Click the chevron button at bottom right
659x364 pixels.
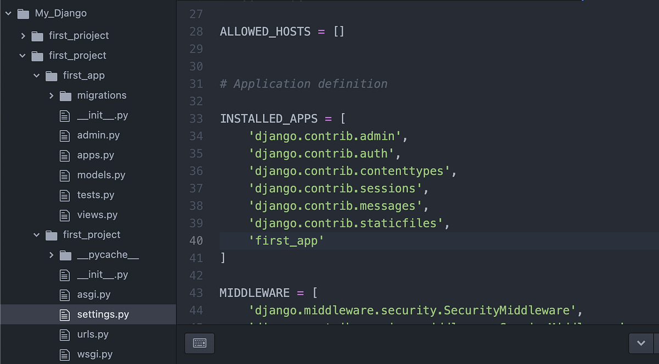coord(641,343)
